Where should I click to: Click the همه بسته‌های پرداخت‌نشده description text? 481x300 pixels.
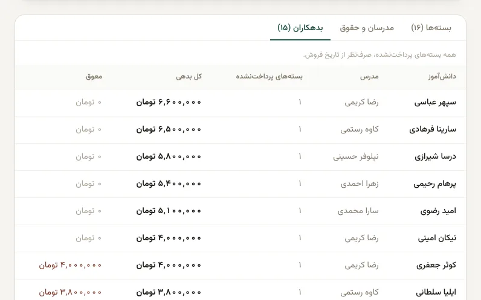(379, 55)
